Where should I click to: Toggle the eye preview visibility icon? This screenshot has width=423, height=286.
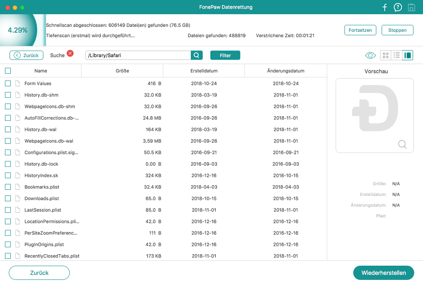371,55
